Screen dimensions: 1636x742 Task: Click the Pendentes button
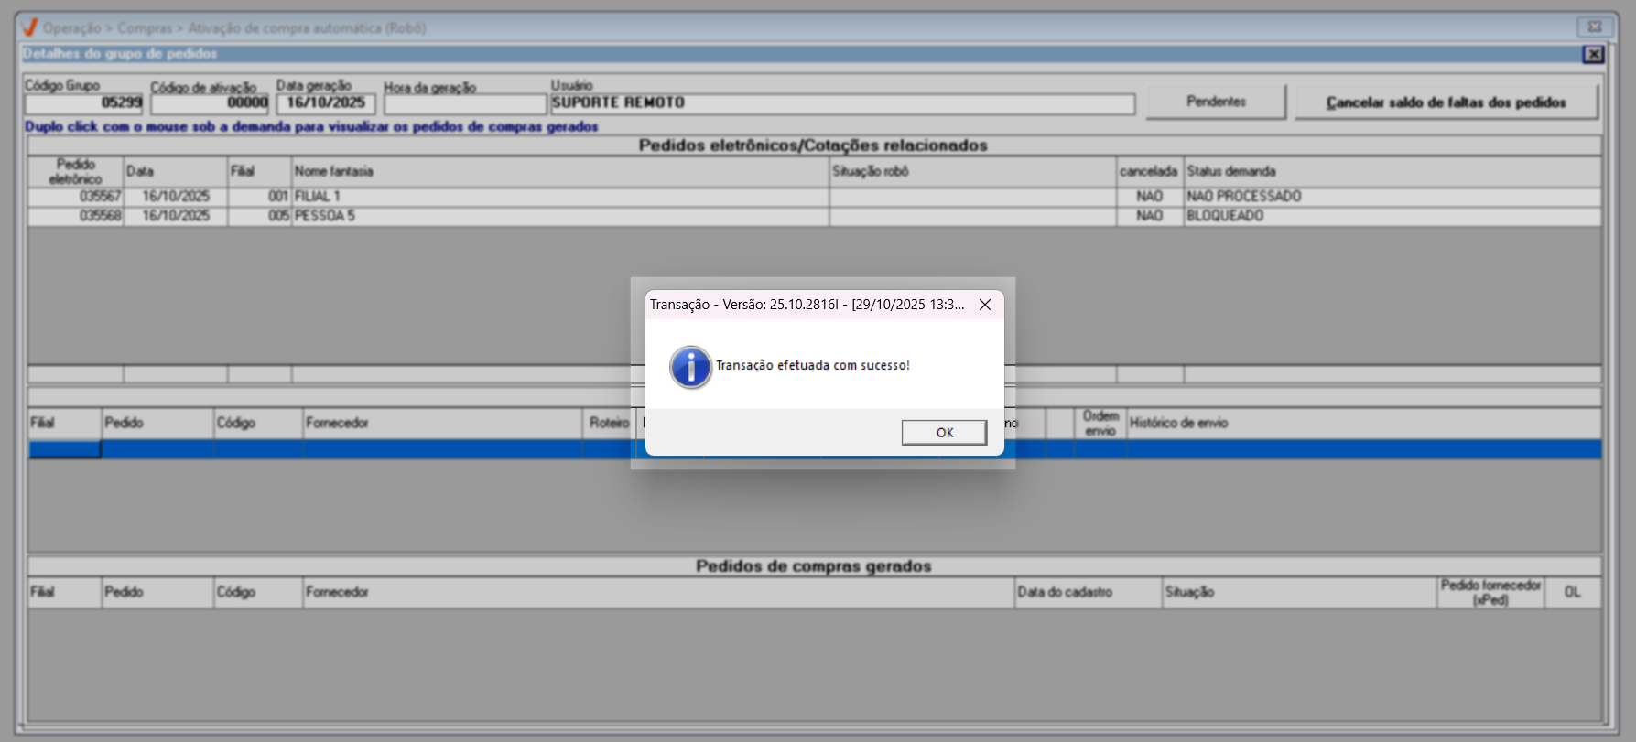pos(1216,102)
